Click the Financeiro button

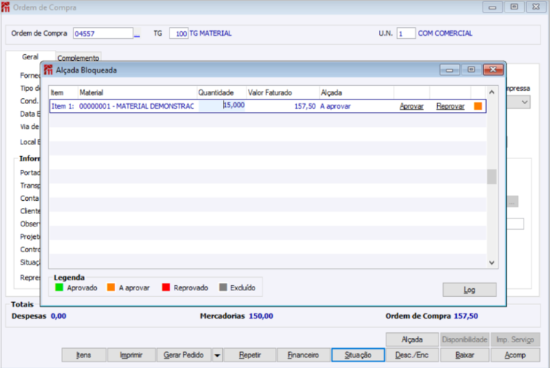point(303,355)
